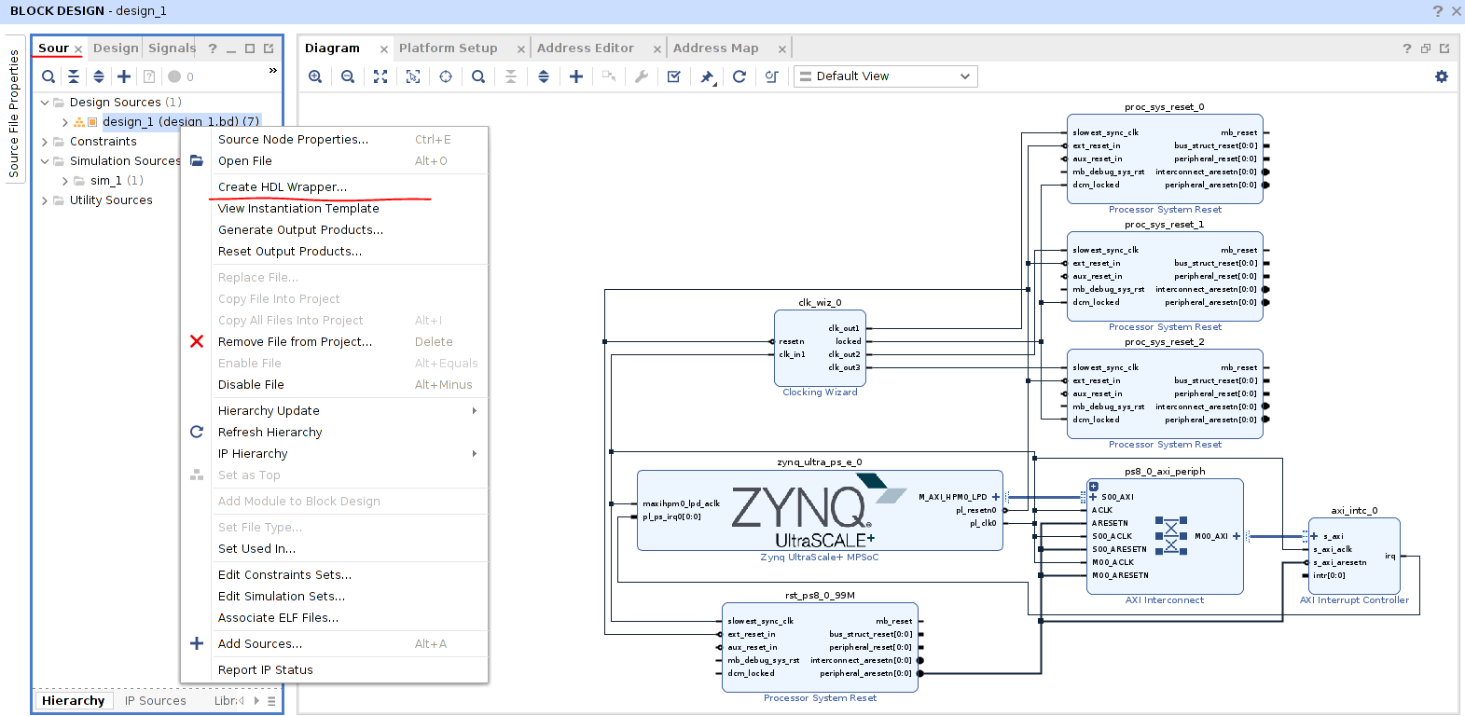Screen dimensions: 1465x716
Task: Close the Platform Setup tab
Action: coord(521,49)
